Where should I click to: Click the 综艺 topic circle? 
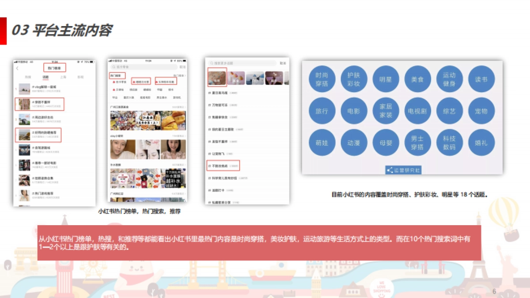tap(450, 111)
